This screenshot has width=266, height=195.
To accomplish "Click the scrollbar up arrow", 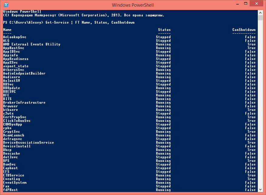I will tap(260, 12).
